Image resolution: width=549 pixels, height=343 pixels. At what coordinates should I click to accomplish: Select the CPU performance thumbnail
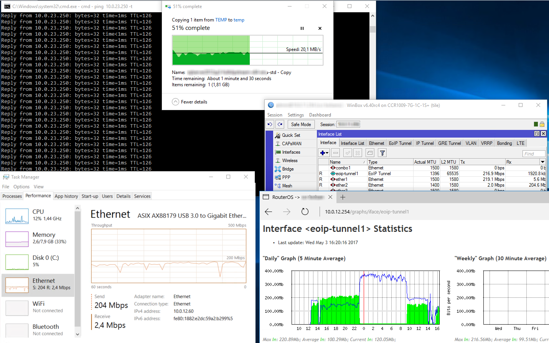coord(17,216)
